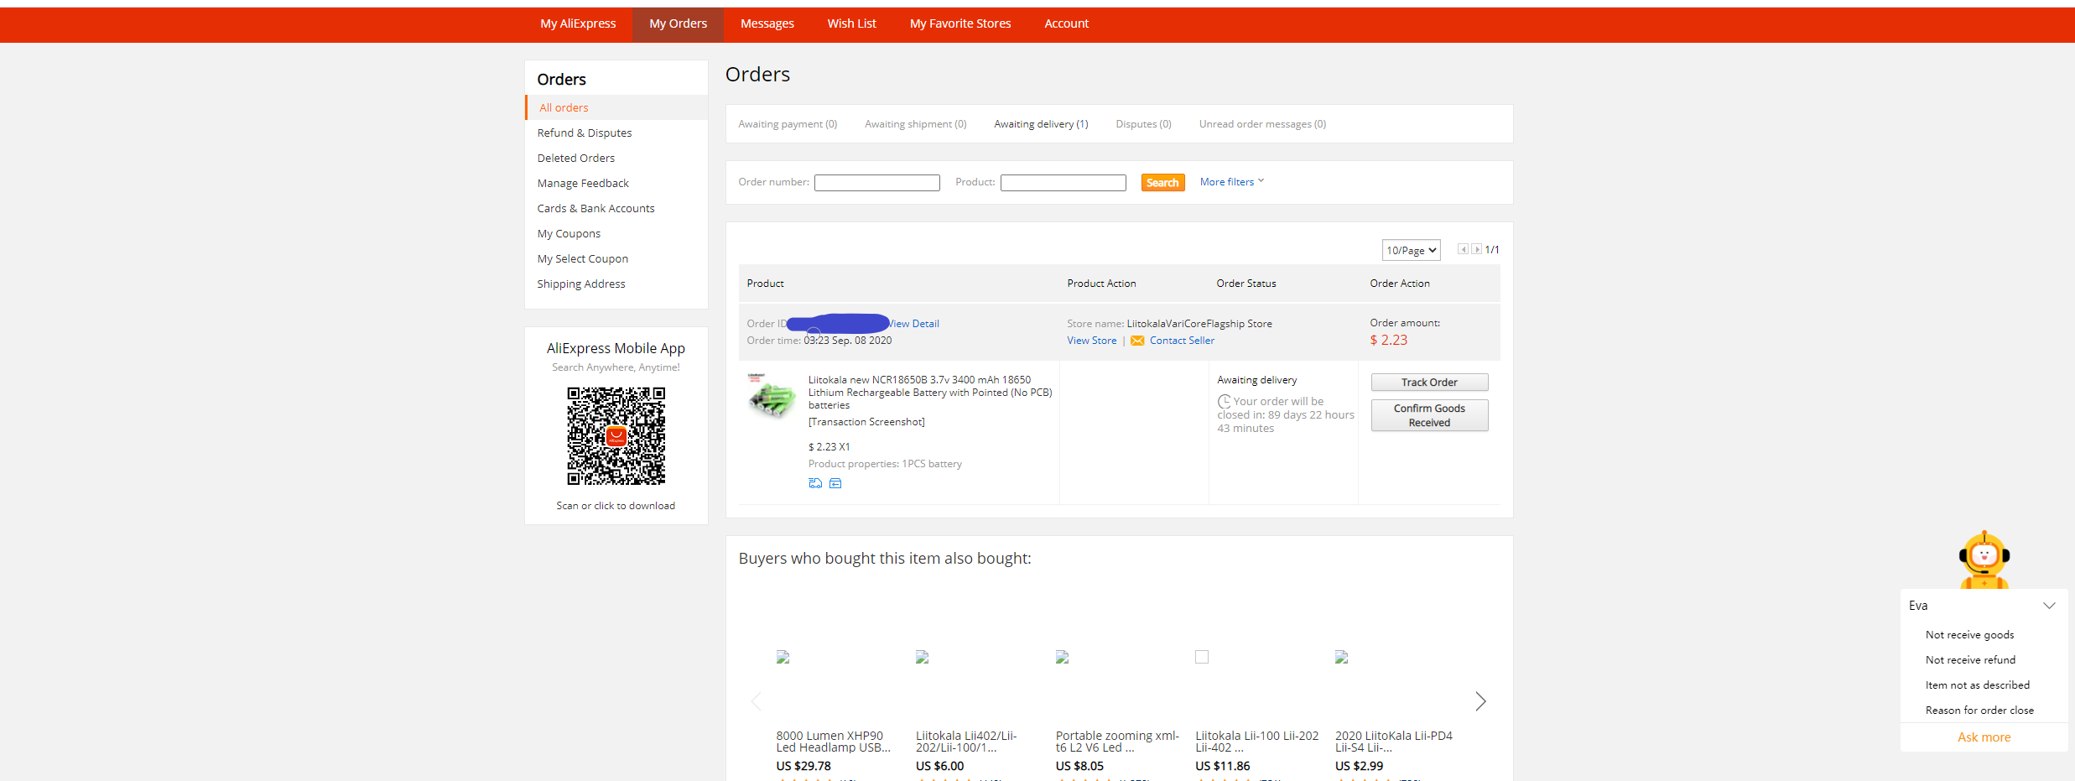Switch to Awaiting delivery (1) tab
This screenshot has width=2075, height=781.
(1041, 124)
